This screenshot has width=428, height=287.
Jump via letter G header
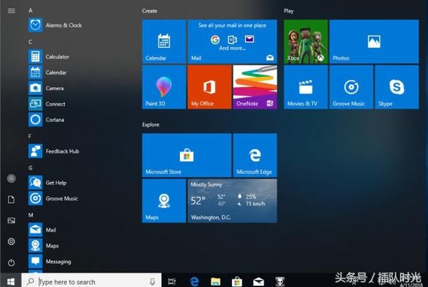click(30, 168)
